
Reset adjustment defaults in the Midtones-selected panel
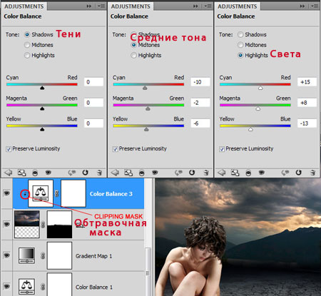pos(192,173)
